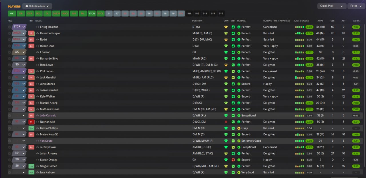Click Jérémy Doku's morale icon

[x=239, y=147]
